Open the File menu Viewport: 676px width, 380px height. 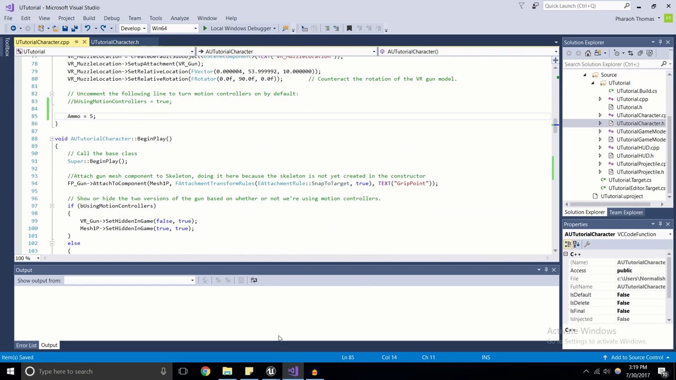(8, 18)
